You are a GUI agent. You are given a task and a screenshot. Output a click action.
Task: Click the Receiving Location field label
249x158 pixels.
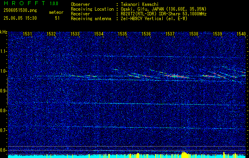click(92, 9)
